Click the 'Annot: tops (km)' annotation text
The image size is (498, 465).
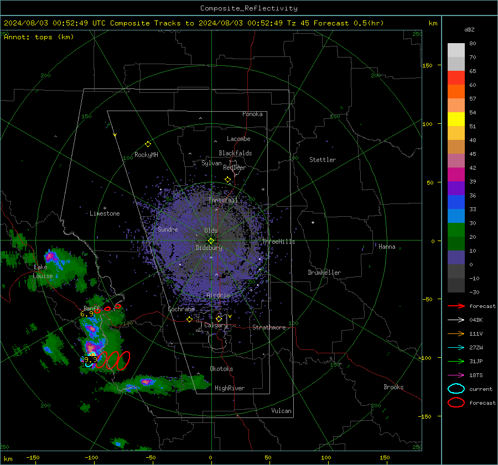[x=39, y=37]
